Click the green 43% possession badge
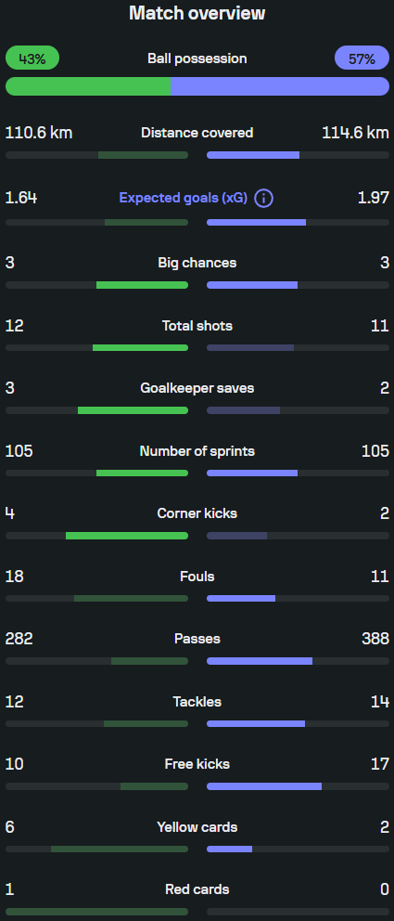This screenshot has height=921, width=394. (32, 58)
